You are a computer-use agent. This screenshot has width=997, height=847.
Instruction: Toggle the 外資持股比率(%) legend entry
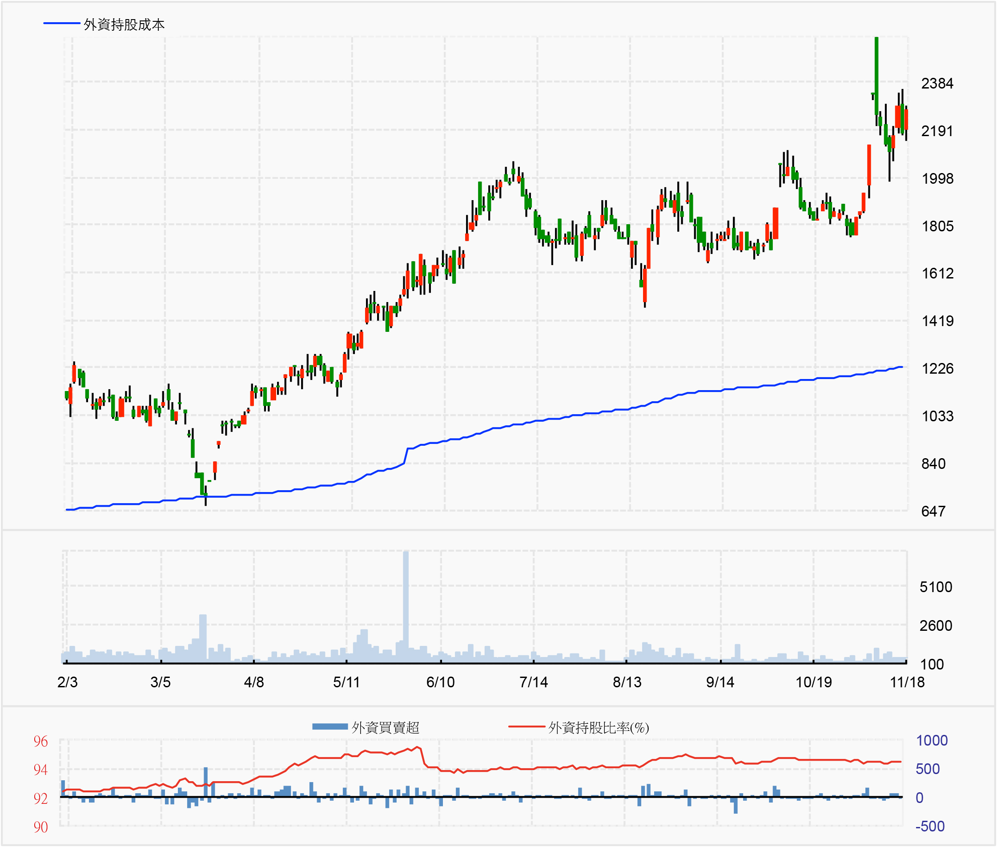click(598, 727)
